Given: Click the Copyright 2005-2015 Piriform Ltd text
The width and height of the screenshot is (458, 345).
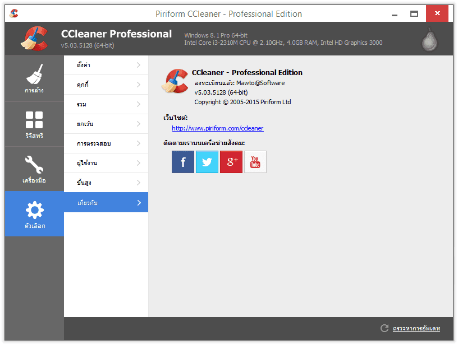Looking at the screenshot, I should [242, 102].
